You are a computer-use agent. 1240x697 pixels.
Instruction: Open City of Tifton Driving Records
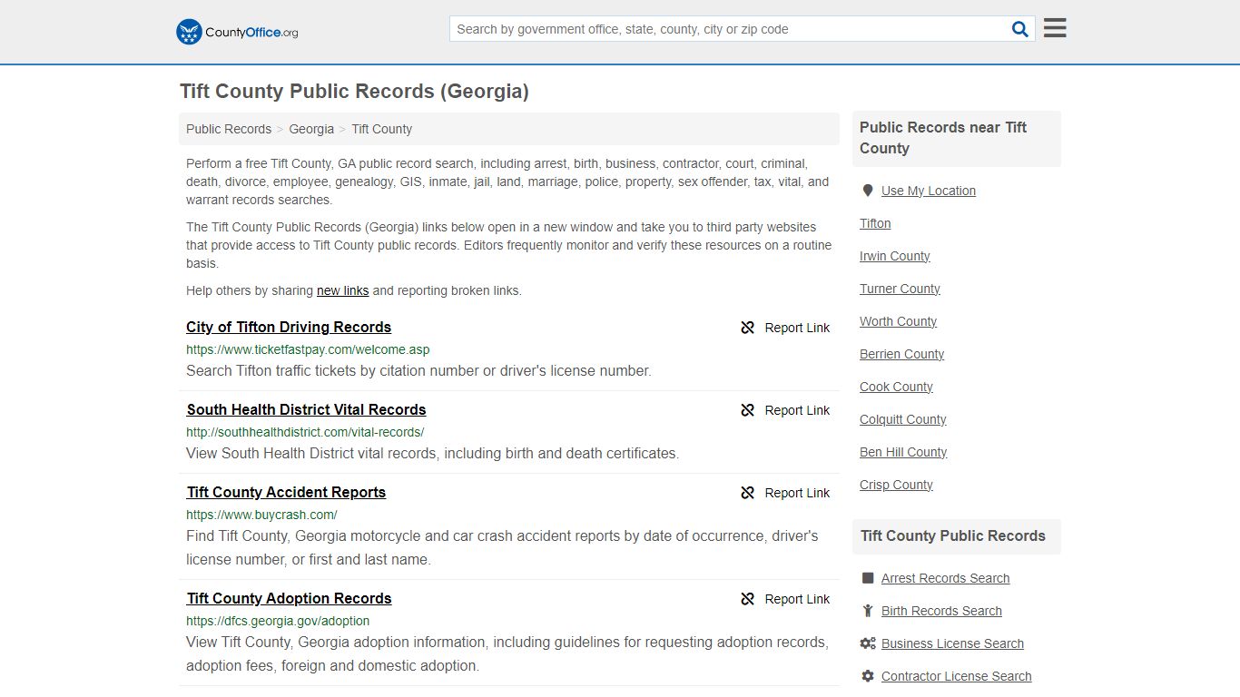click(289, 327)
